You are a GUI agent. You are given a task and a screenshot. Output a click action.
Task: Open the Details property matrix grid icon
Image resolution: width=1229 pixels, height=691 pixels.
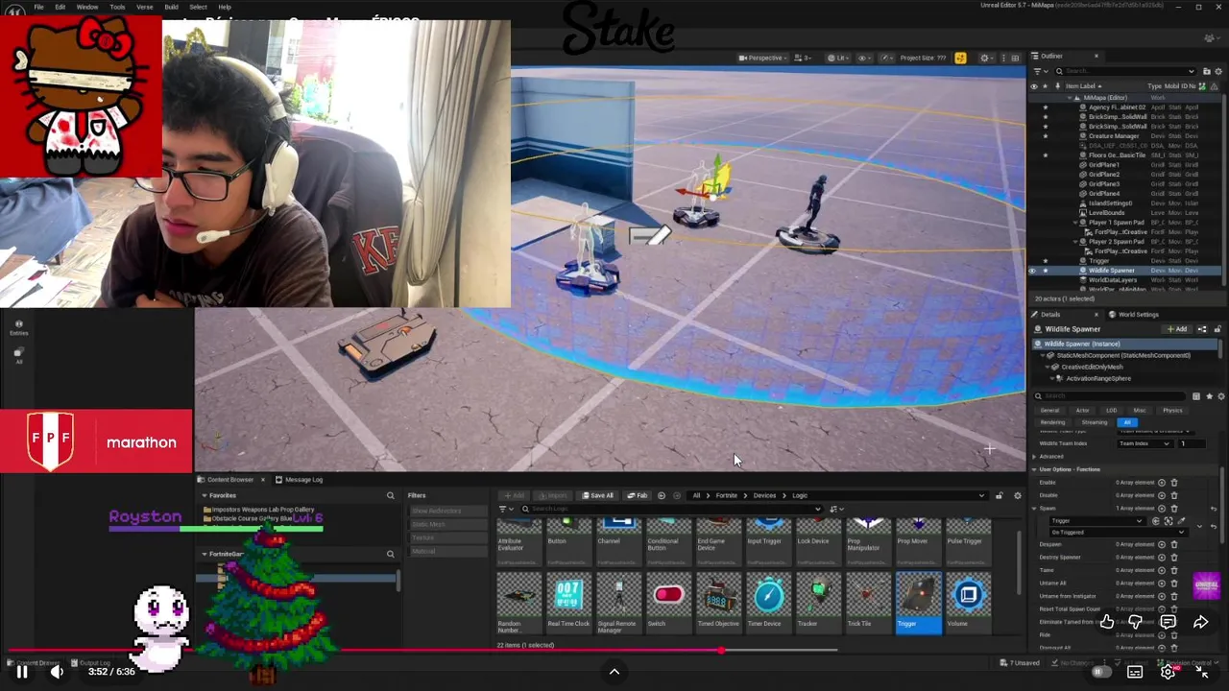coord(1195,396)
